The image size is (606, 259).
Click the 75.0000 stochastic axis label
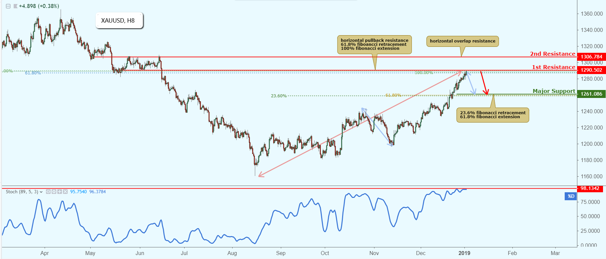click(590, 202)
